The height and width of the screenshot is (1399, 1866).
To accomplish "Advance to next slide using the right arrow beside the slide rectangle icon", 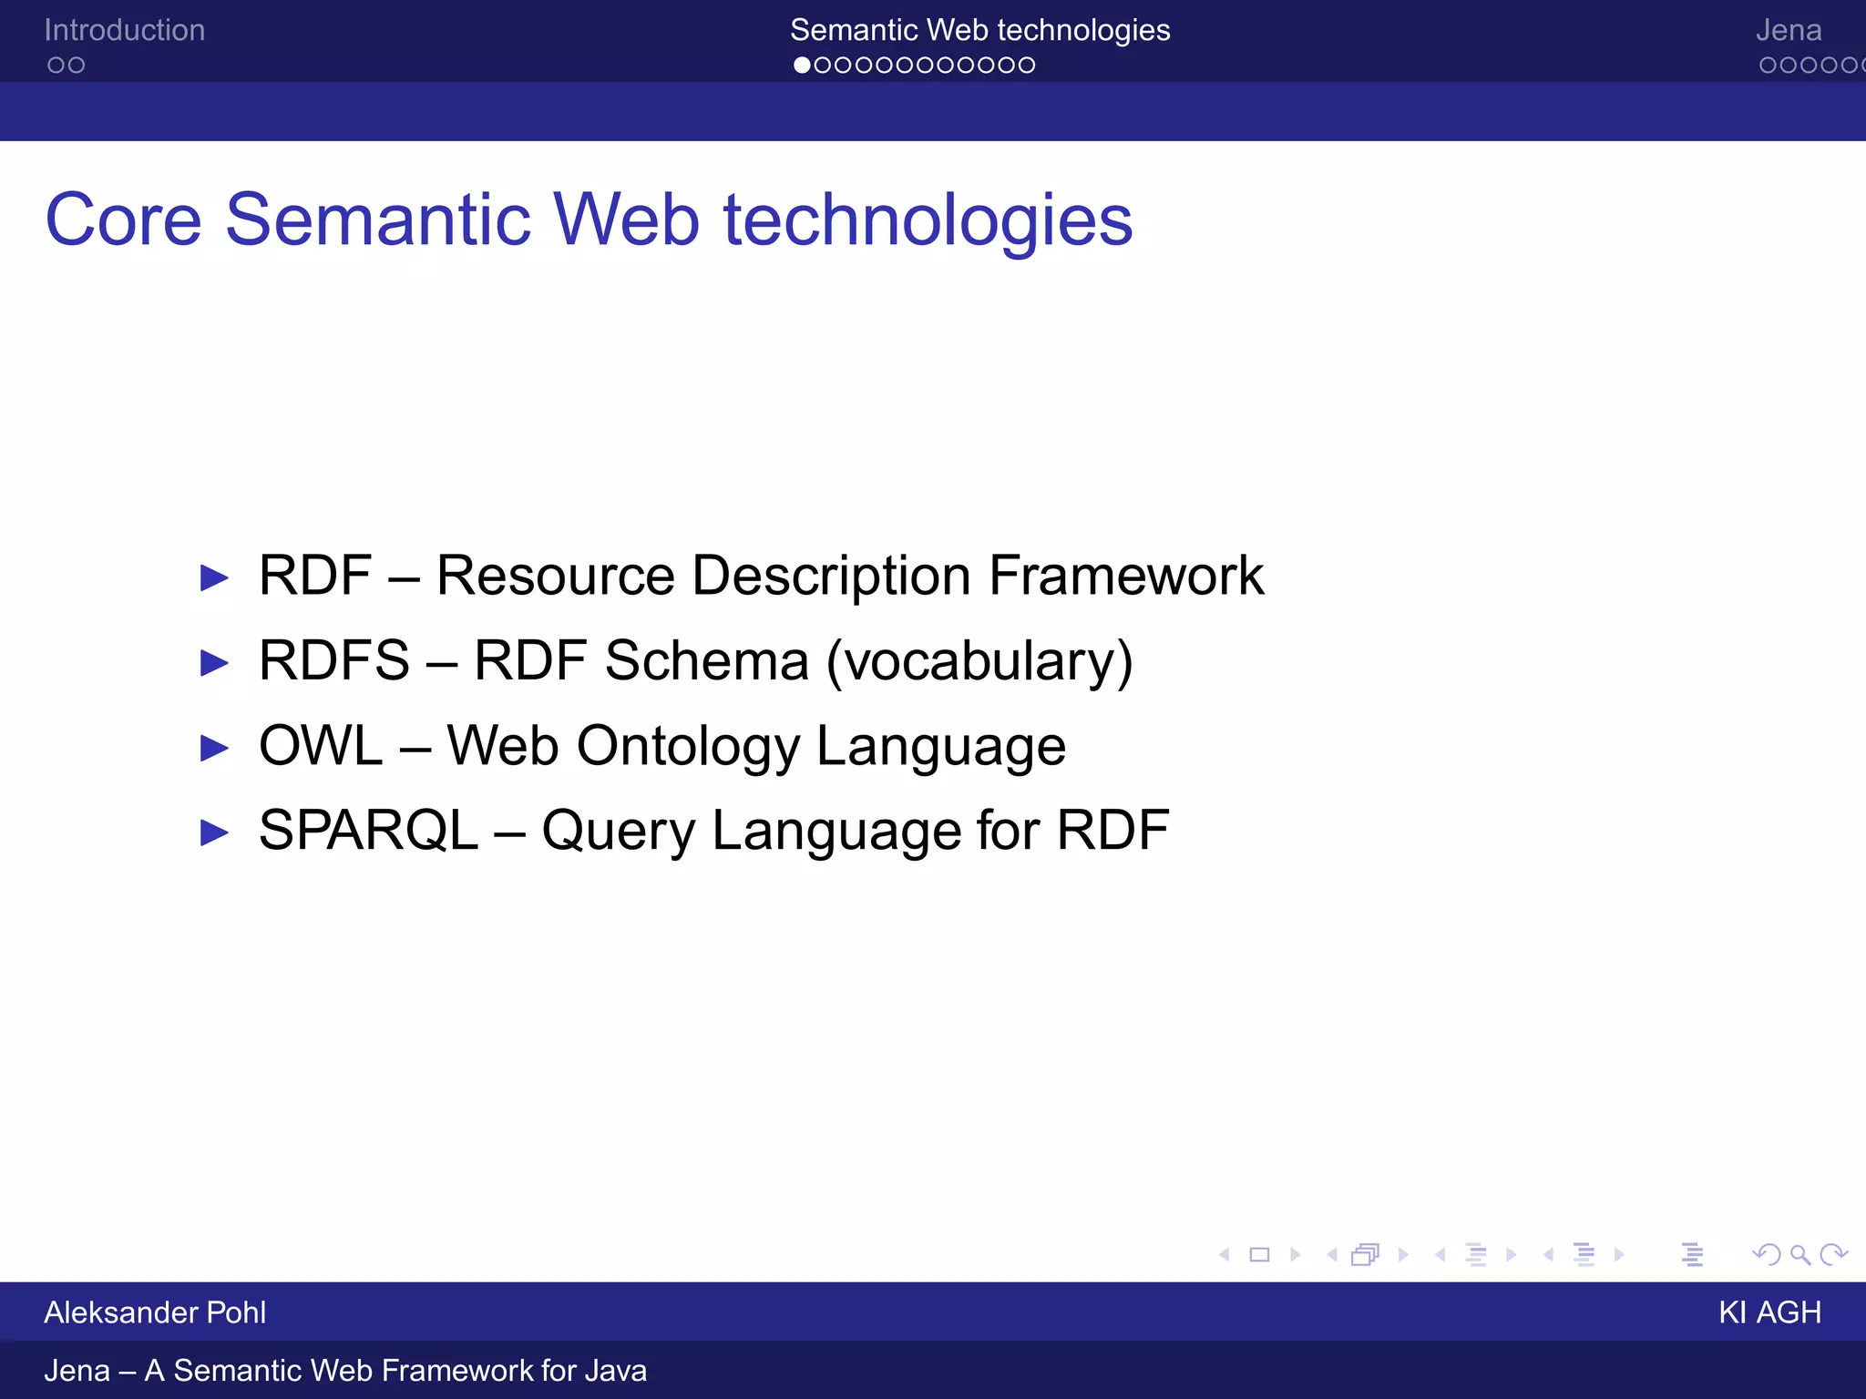I will pos(1295,1254).
